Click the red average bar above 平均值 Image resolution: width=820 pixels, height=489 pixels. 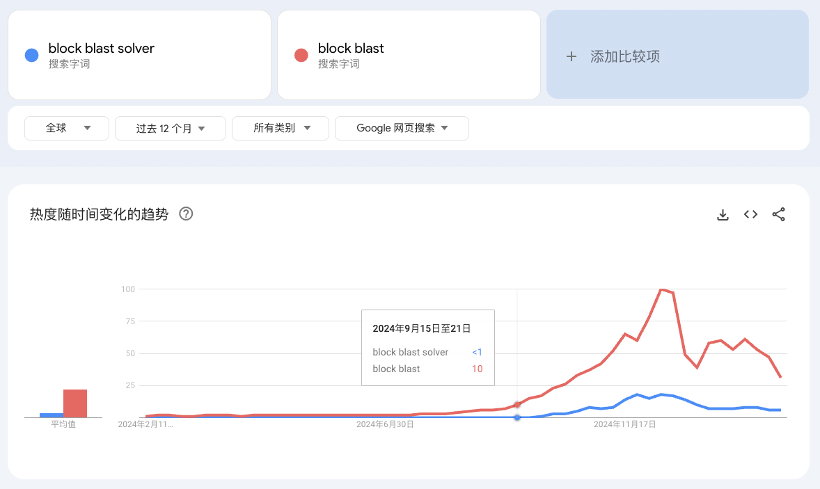point(75,403)
